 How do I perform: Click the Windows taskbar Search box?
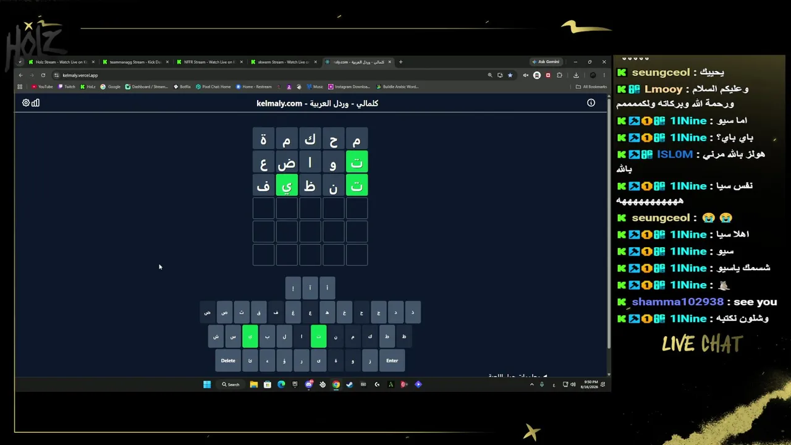[231, 384]
